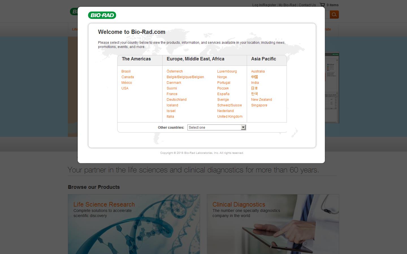Click the Bio-Rad logo in the dialog
The image size is (407, 254).
tap(102, 15)
